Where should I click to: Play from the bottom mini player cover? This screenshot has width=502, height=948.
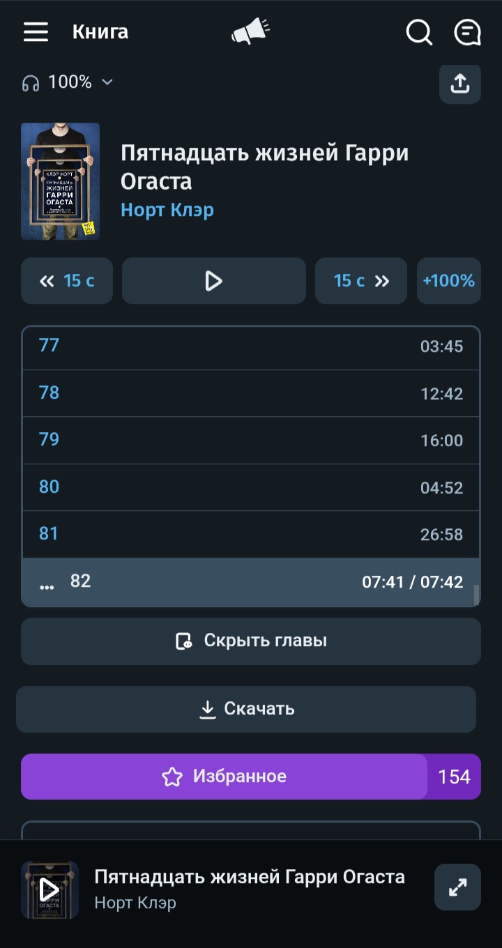pyautogui.click(x=50, y=889)
